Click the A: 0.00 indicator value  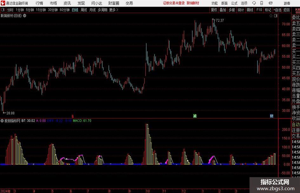pos(41,121)
